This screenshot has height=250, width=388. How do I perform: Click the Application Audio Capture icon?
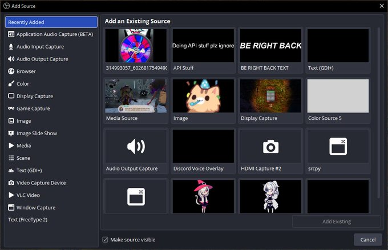pos(11,34)
